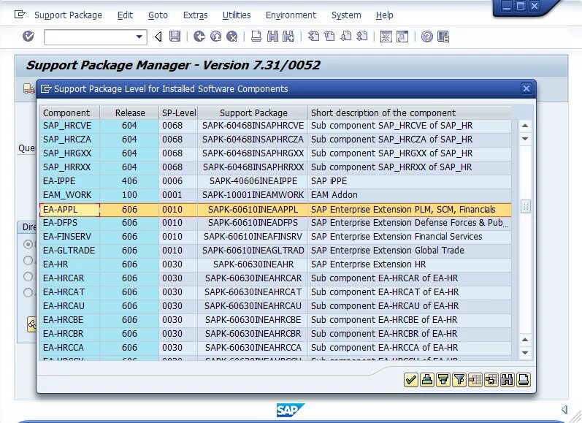The width and height of the screenshot is (582, 423).
Task: Click the EA-FINSERV component cell
Action: 69,237
